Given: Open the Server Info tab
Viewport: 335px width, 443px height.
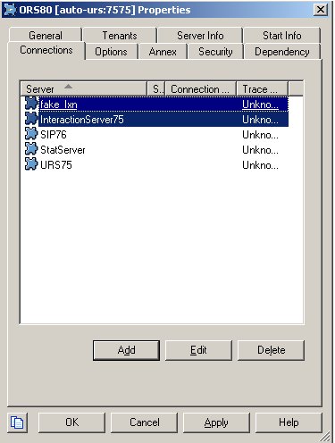Looking at the screenshot, I should 200,36.
